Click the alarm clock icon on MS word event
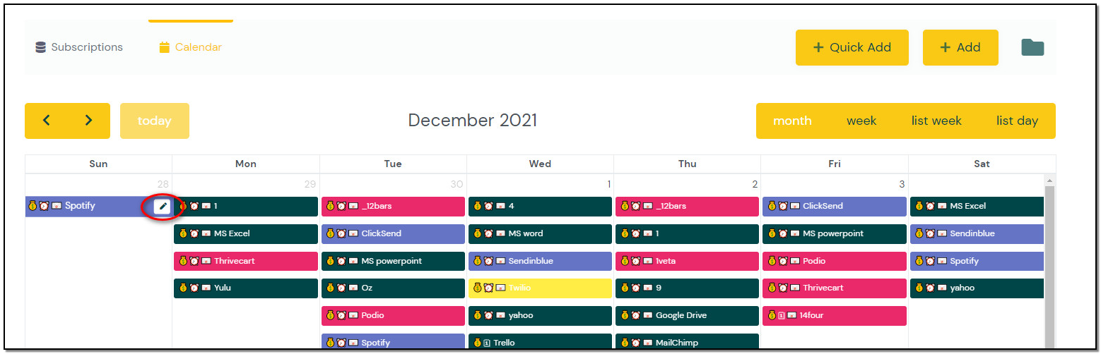The image size is (1101, 354). 488,233
